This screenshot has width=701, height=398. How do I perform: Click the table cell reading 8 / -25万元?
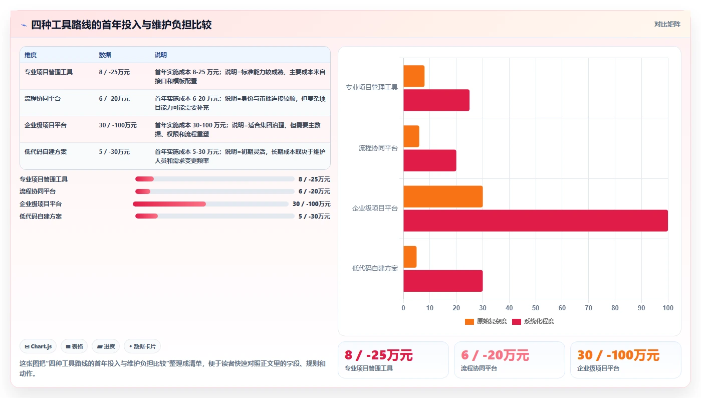[114, 72]
